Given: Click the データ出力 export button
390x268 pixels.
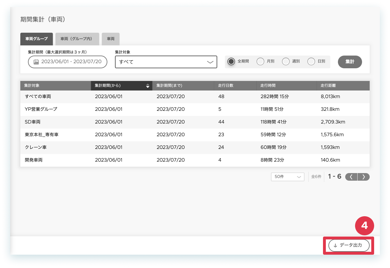Looking at the screenshot, I should [349, 245].
